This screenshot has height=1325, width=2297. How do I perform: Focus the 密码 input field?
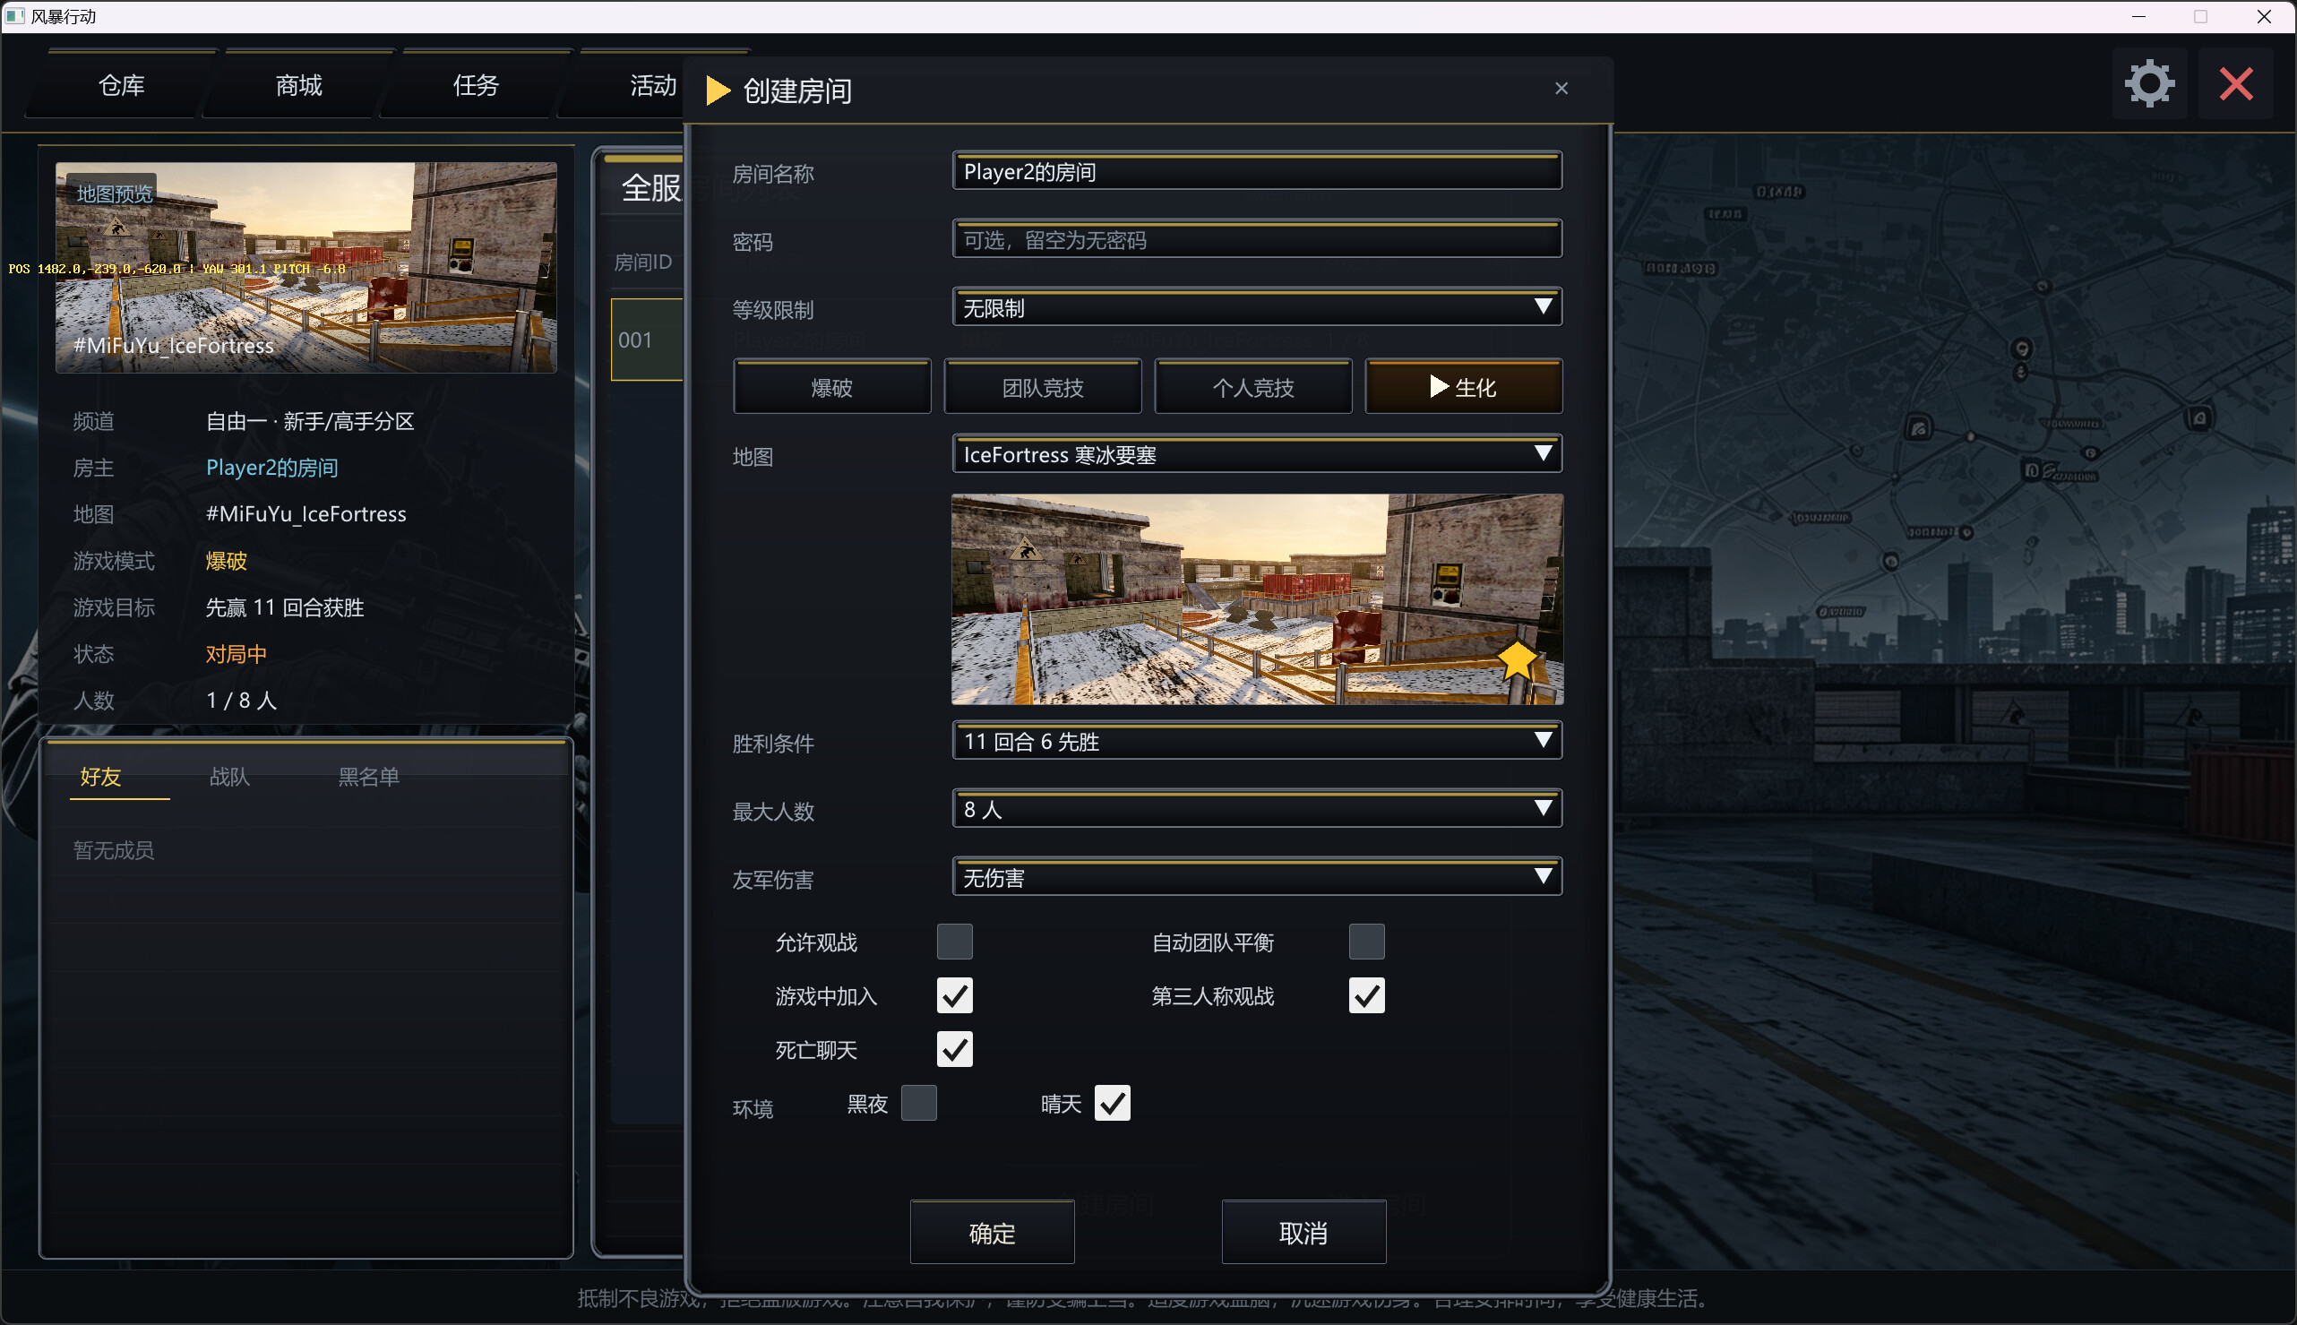pyautogui.click(x=1257, y=238)
